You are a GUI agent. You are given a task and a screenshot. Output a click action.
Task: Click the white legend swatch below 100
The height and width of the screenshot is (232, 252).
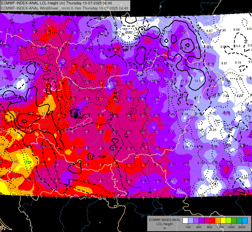[x=185, y=220]
